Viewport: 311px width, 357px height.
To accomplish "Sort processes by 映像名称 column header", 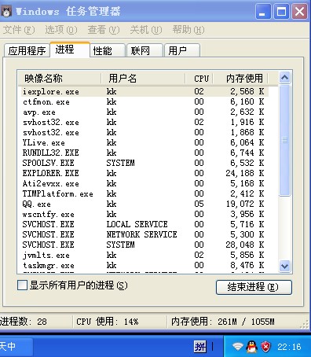I will (x=60, y=78).
